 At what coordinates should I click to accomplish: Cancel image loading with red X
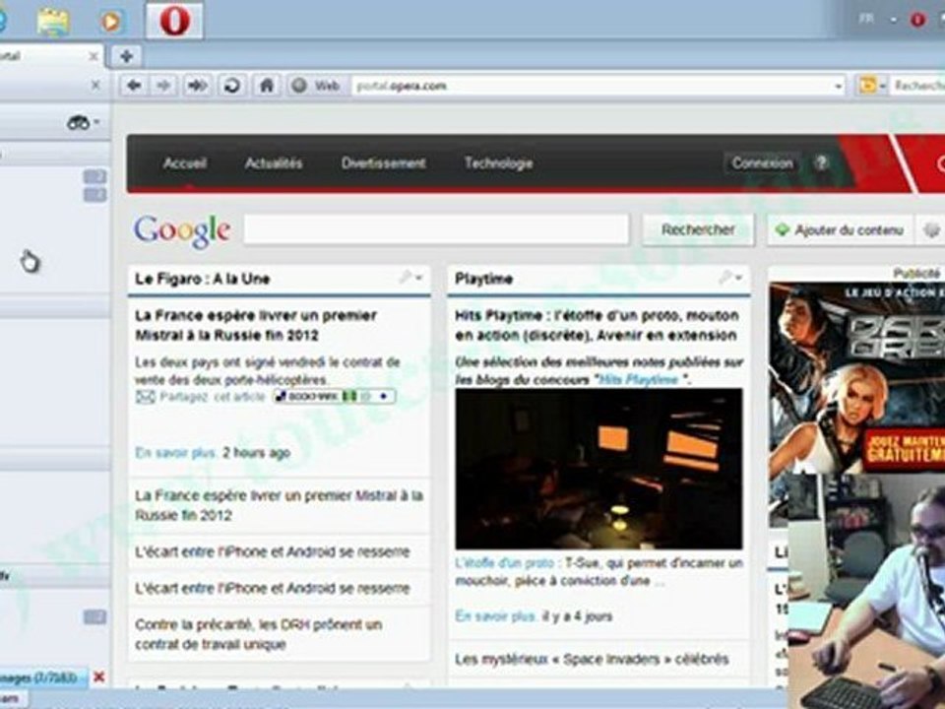click(x=99, y=677)
